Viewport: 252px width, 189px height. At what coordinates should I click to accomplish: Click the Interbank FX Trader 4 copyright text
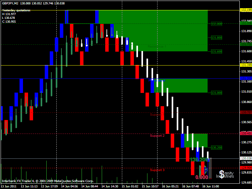tap(48, 181)
